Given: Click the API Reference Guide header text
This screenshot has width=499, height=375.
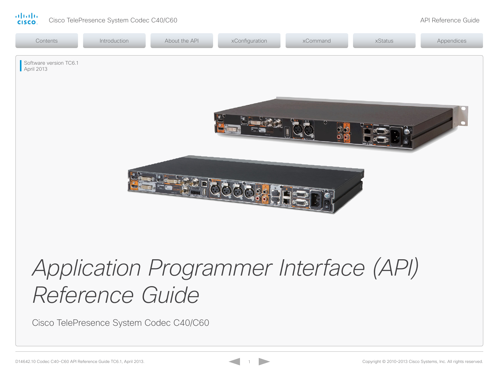Looking at the screenshot, I should (x=450, y=20).
